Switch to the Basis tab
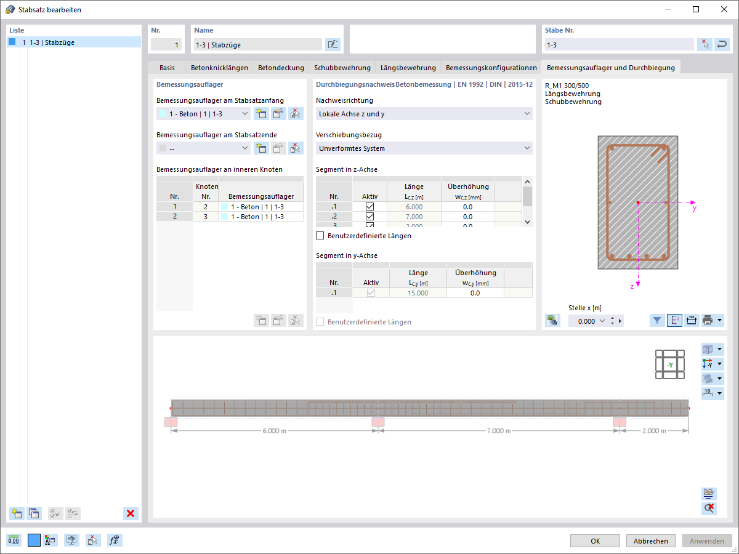 [x=167, y=68]
